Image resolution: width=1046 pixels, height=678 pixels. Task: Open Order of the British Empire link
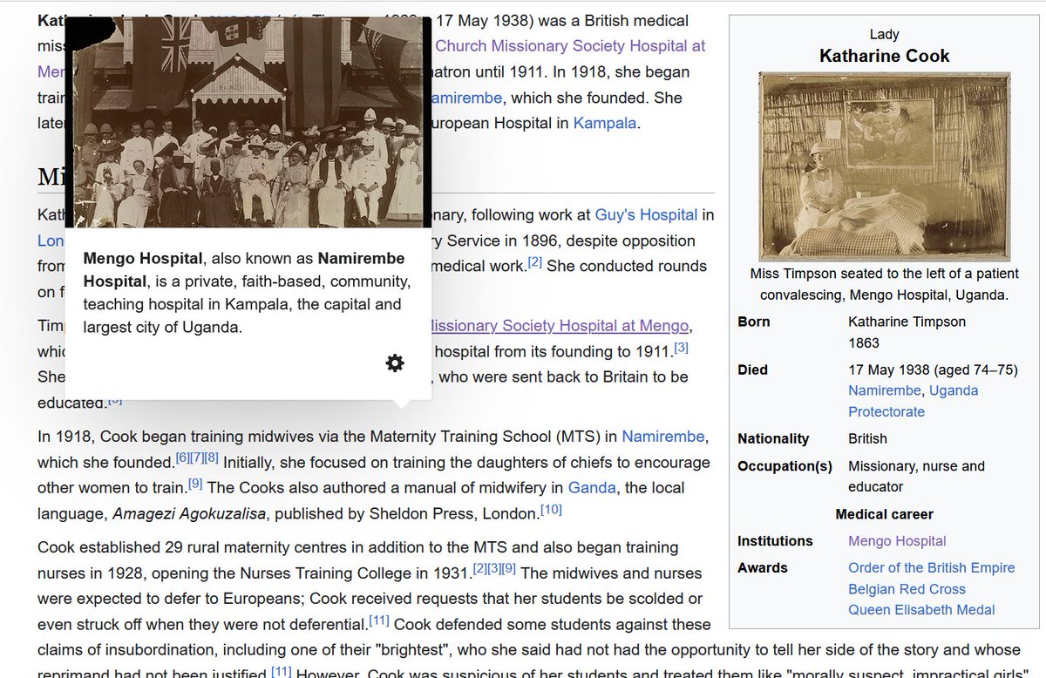(932, 567)
